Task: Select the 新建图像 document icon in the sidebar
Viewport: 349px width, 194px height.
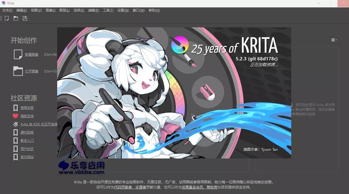Action: pyautogui.click(x=18, y=54)
